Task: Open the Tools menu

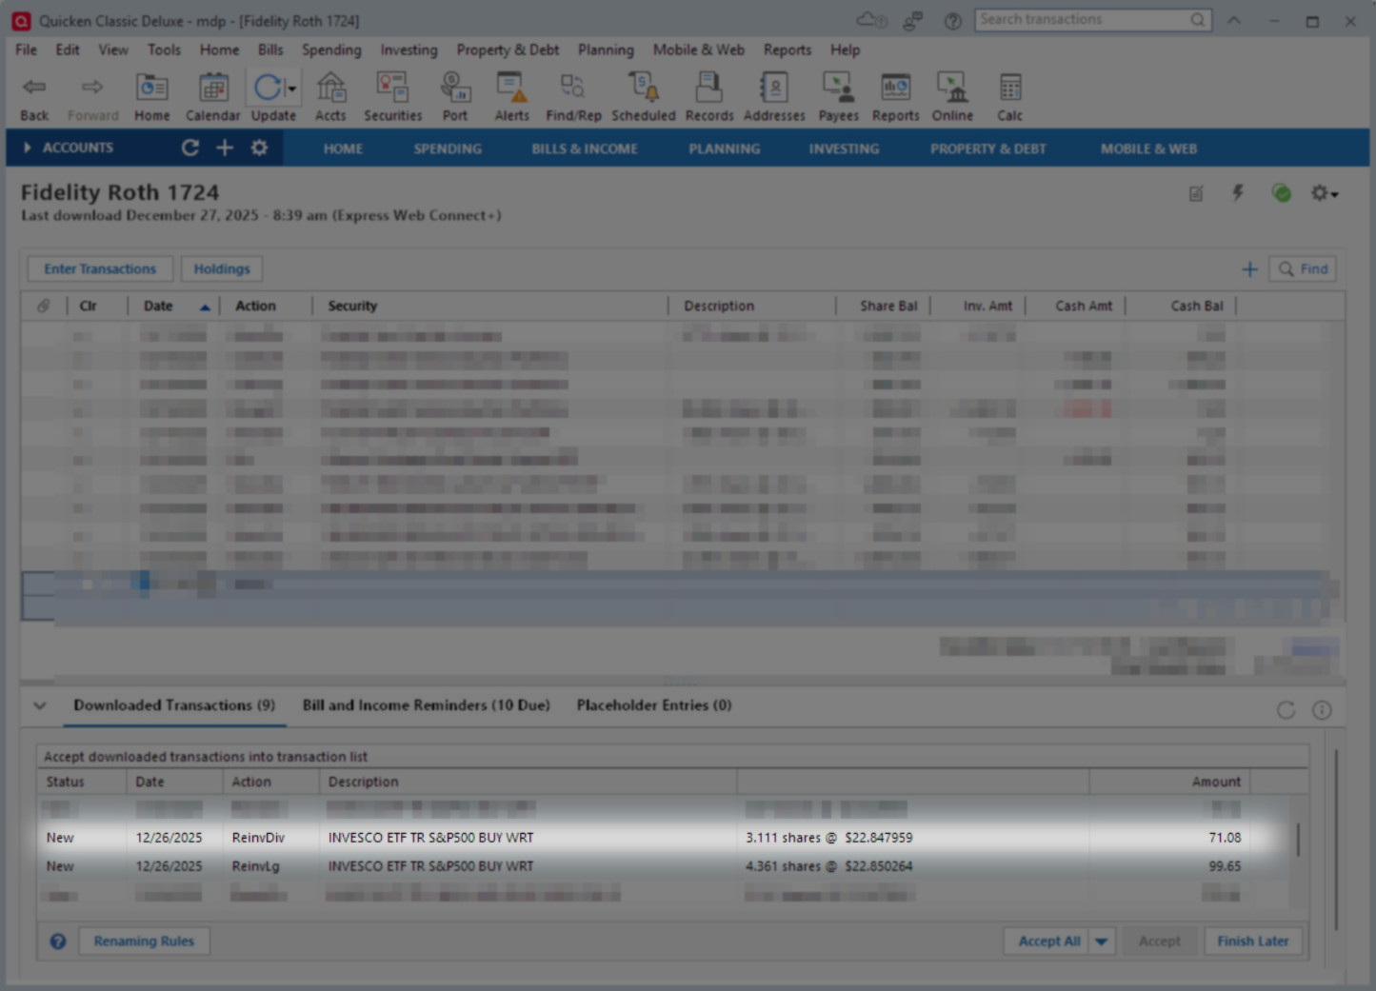Action: pos(164,50)
